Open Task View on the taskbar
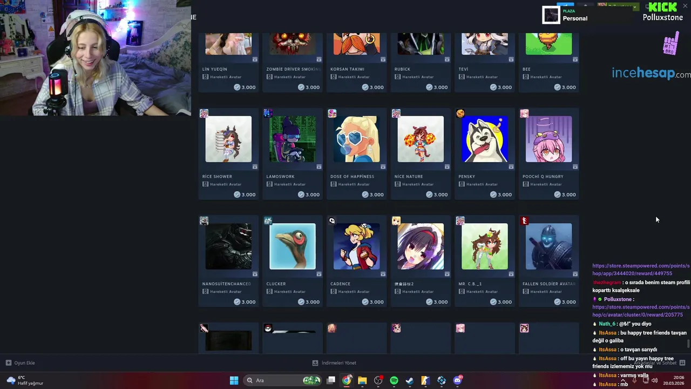 (x=331, y=380)
